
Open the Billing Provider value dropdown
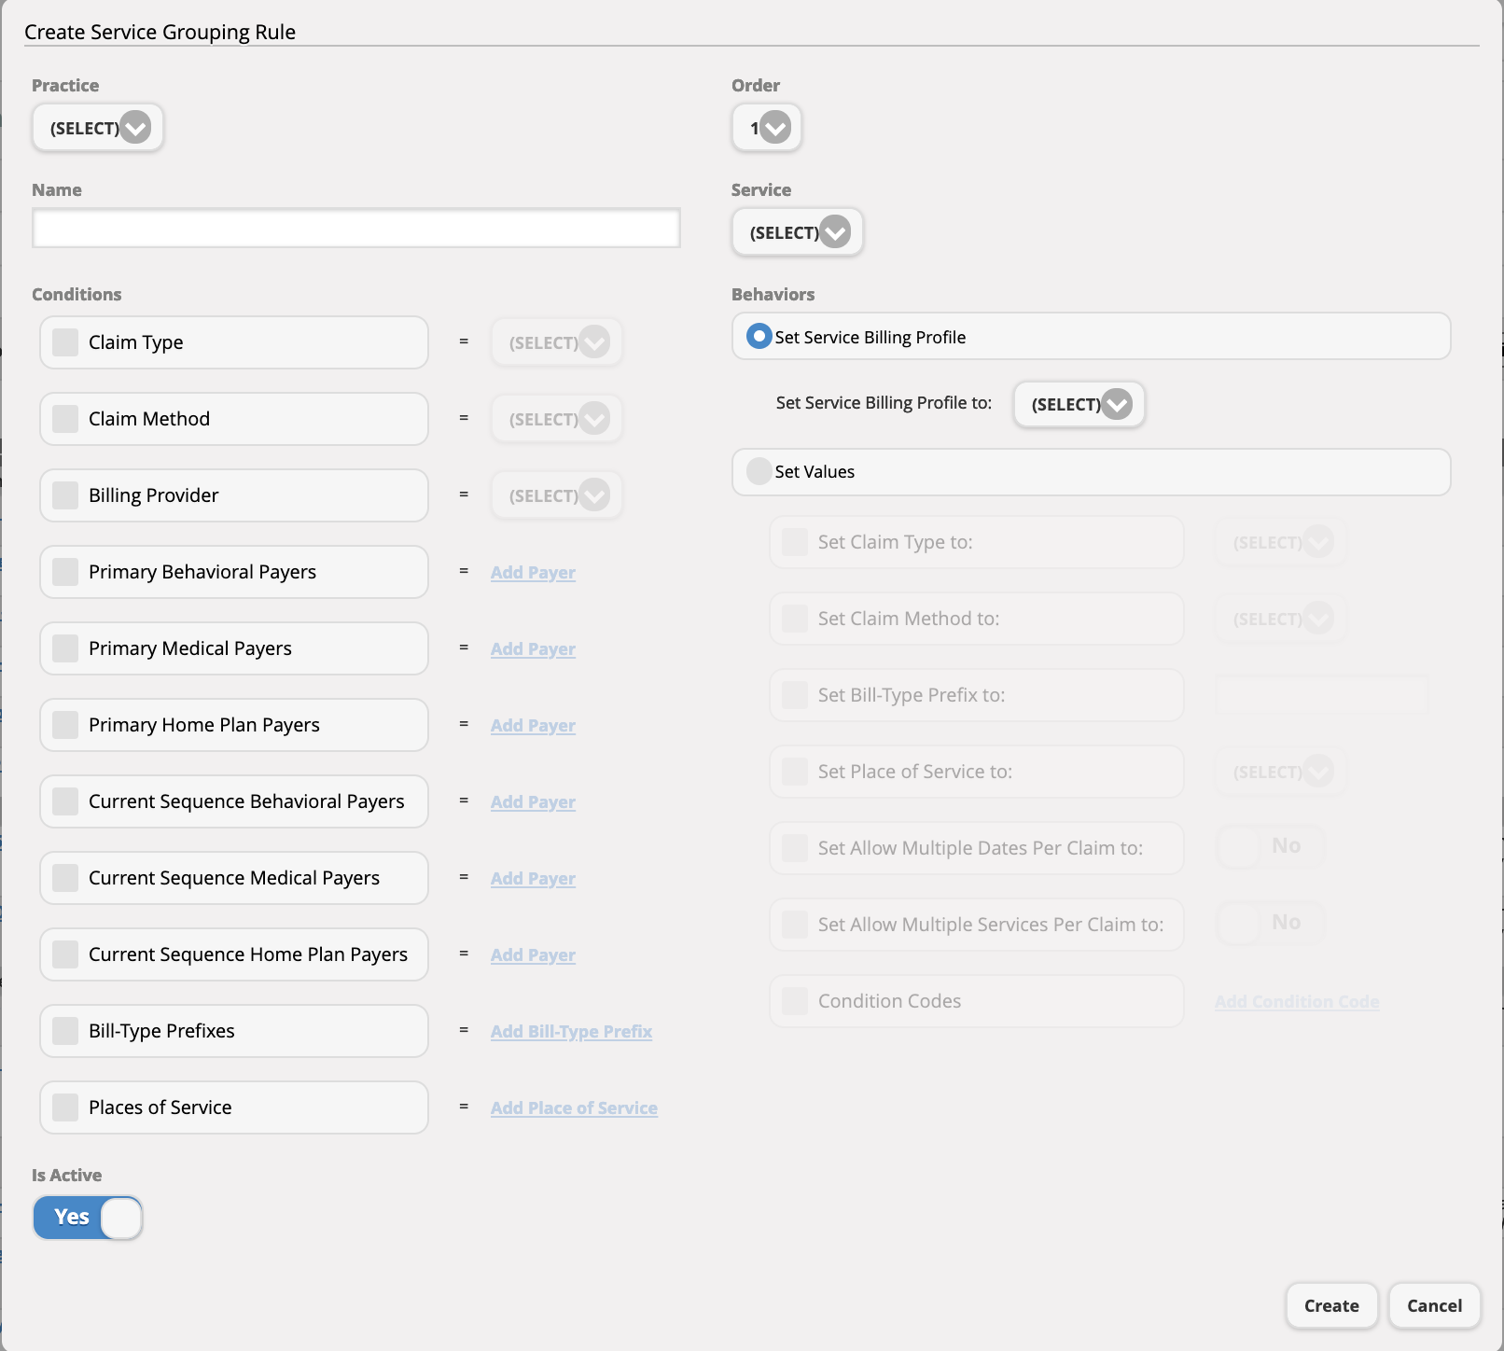[x=556, y=495]
